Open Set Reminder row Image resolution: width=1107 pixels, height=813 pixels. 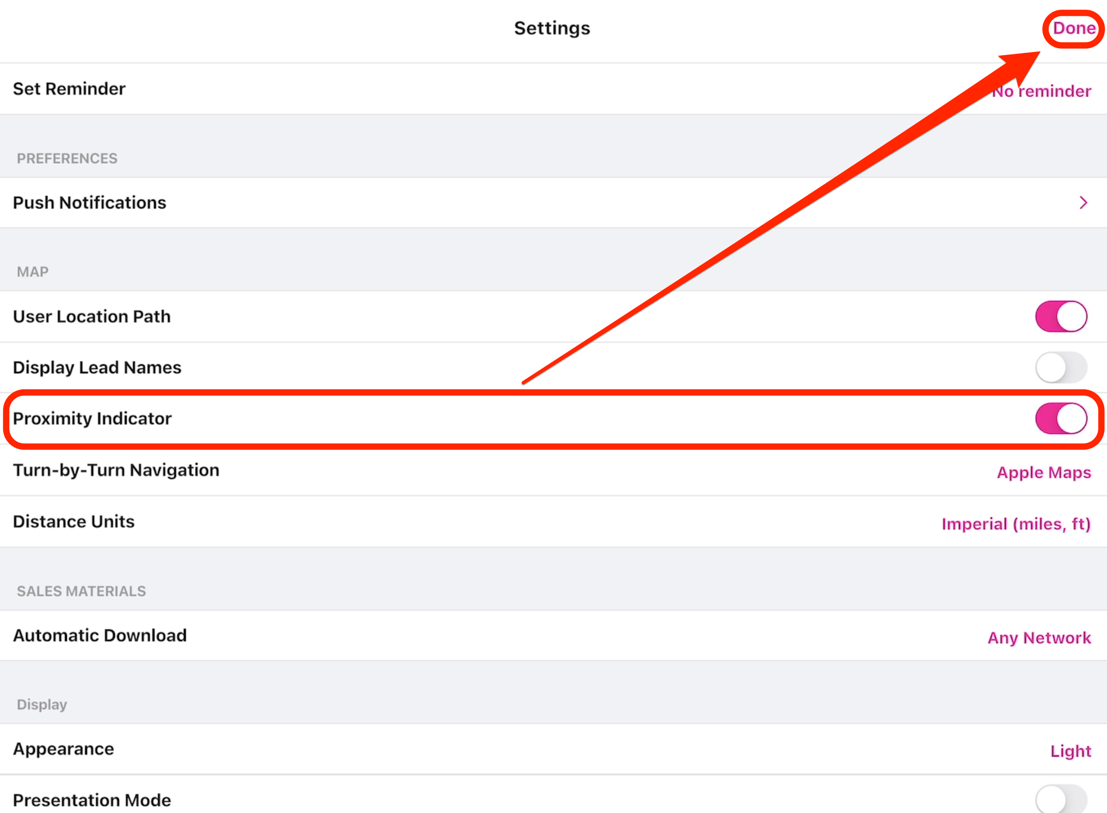tap(69, 89)
